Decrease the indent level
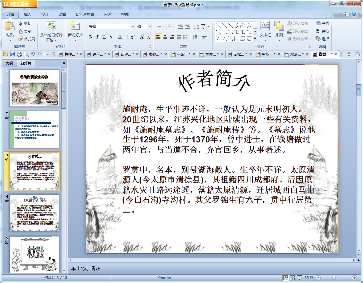 click(x=180, y=26)
